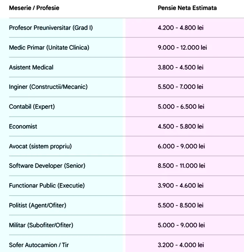This screenshot has width=244, height=252.
Task: Select the 'Sofer Autocamion / Tir' cell
Action: coord(39,245)
